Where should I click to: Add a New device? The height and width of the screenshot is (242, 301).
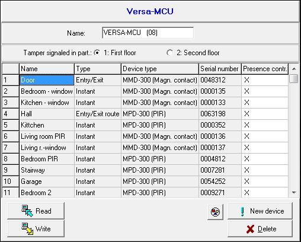coord(260,211)
